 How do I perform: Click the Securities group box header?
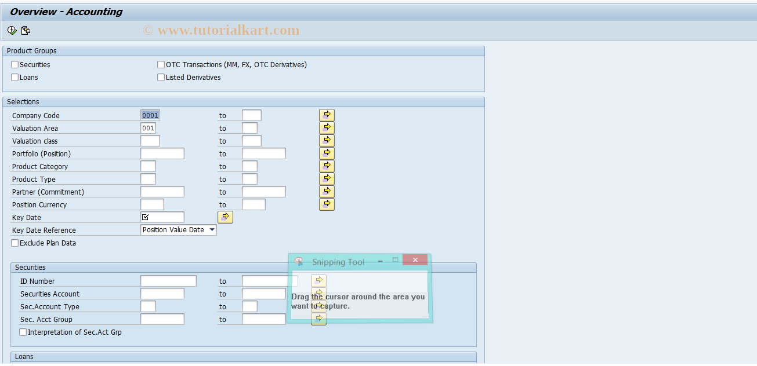click(x=244, y=268)
